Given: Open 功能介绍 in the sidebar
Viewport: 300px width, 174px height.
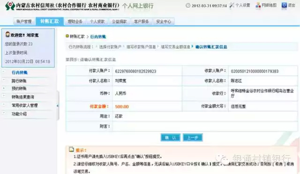Looking at the screenshot, I should [19, 114].
